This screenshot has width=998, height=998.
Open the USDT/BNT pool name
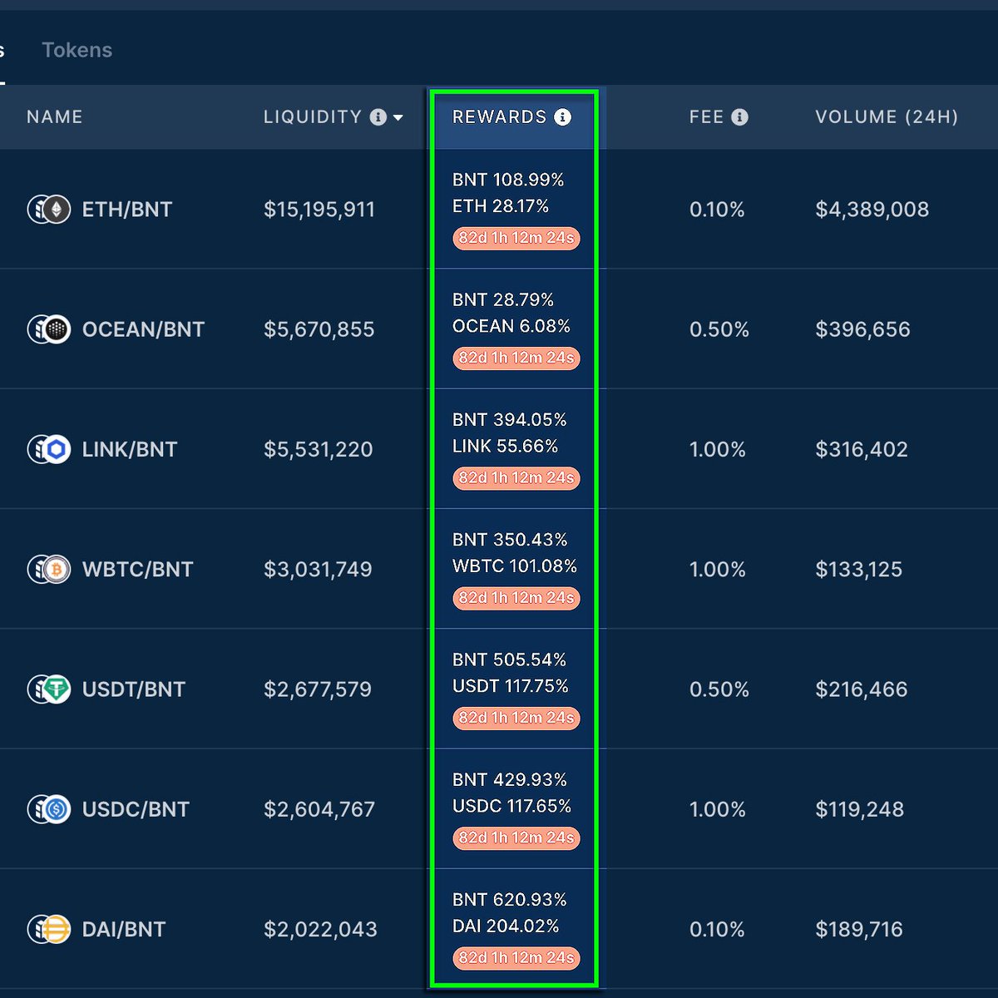134,689
